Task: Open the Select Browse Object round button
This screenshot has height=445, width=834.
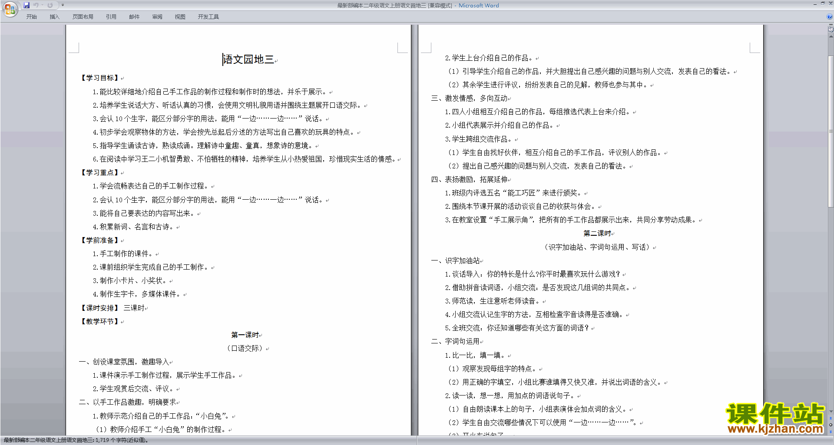Action: (831, 425)
